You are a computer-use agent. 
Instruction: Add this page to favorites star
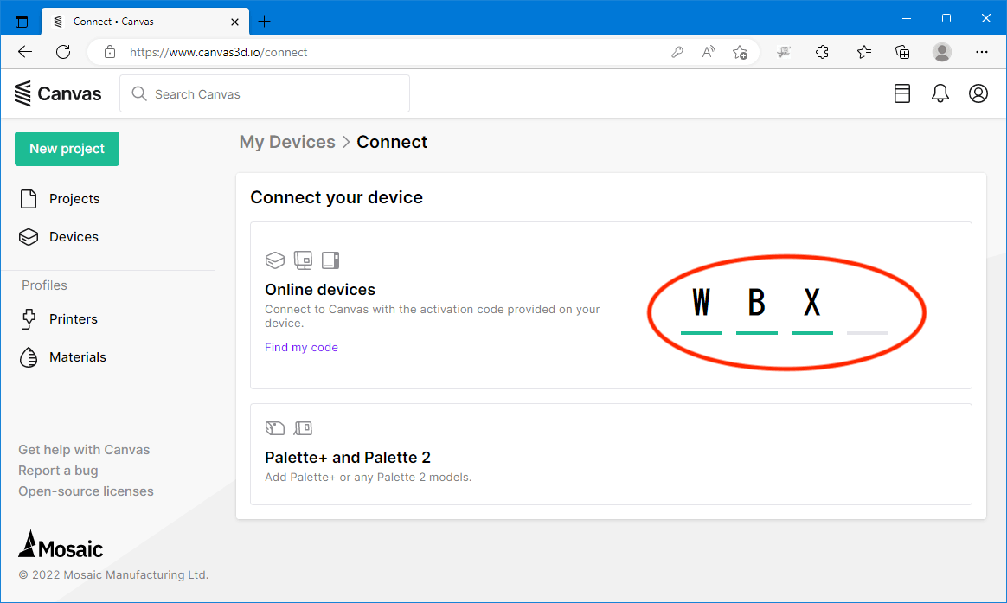tap(740, 52)
